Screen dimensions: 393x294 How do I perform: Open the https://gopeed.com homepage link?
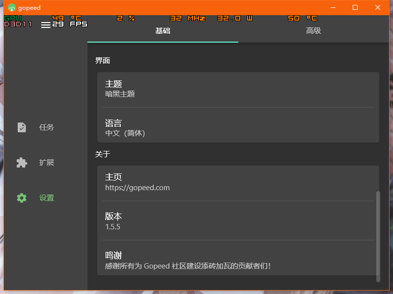pyautogui.click(x=138, y=187)
